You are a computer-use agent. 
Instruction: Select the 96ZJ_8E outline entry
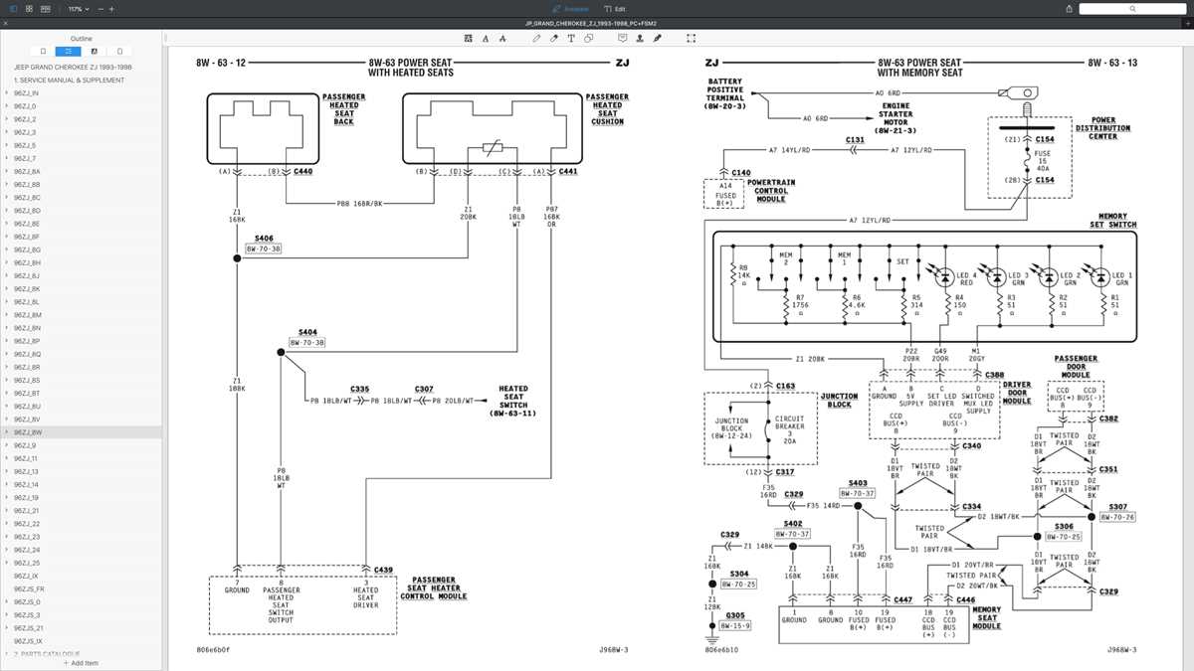[x=27, y=224]
